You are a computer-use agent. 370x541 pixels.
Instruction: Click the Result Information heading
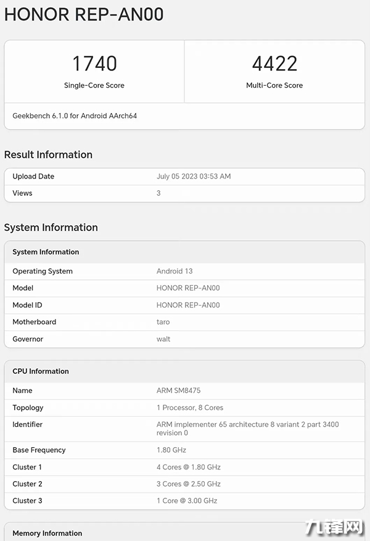48,154
